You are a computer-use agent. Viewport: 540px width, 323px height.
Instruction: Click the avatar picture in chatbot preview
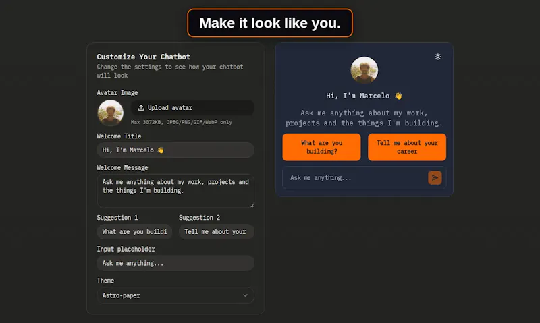[364, 70]
